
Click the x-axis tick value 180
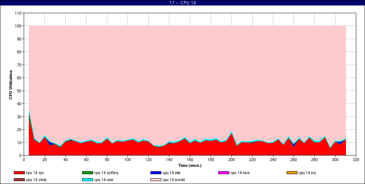[x=211, y=160]
